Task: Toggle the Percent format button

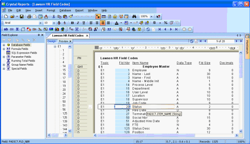Action: pyautogui.click(x=166, y=23)
